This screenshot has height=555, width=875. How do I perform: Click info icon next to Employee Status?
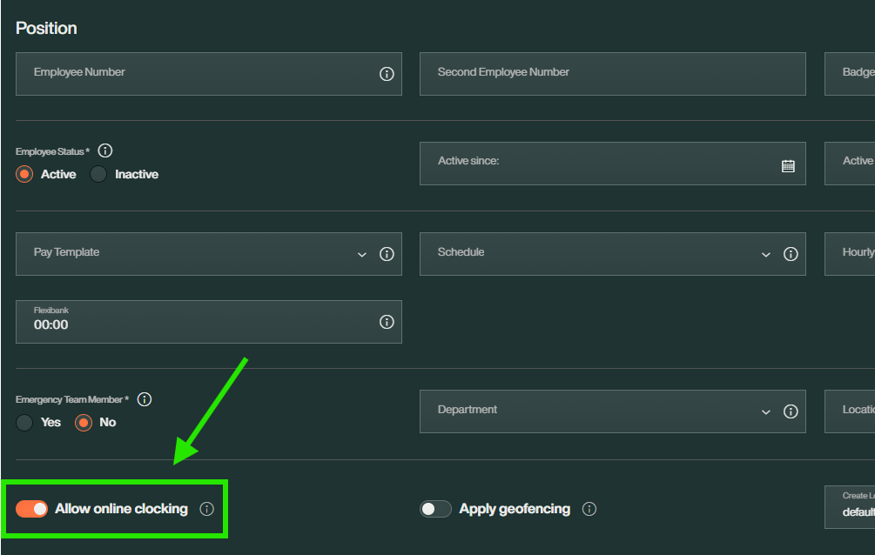[x=104, y=150]
